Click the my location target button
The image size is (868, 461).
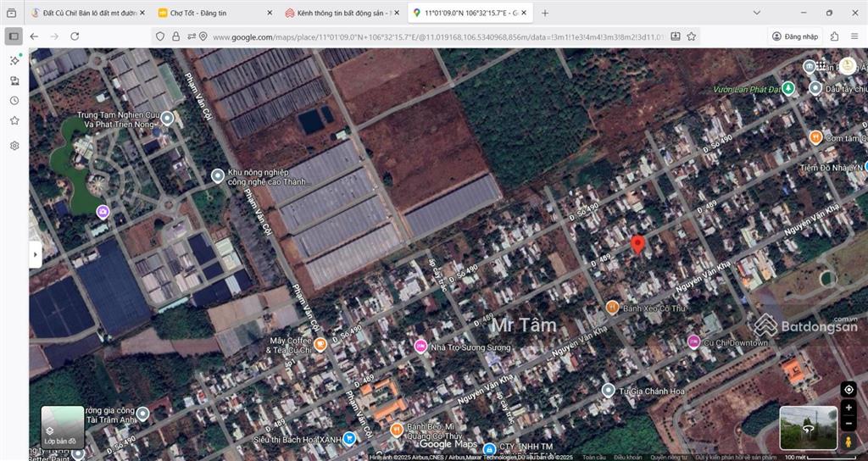849,389
